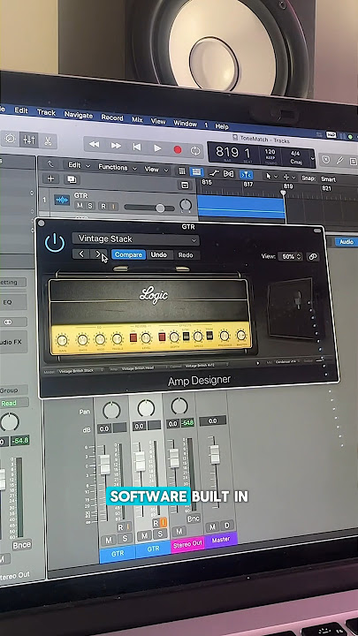
Task: Toggle the Cycle loop button
Action: [x=195, y=151]
